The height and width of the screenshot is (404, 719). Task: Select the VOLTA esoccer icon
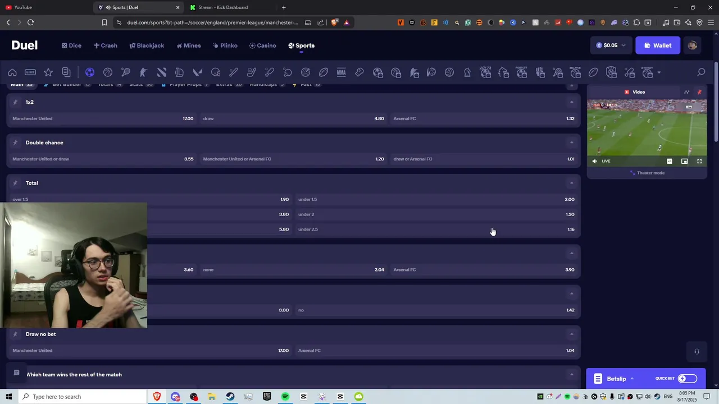tap(486, 72)
